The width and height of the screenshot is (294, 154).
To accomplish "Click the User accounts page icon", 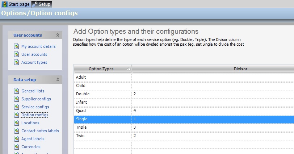I will (x=16, y=54).
